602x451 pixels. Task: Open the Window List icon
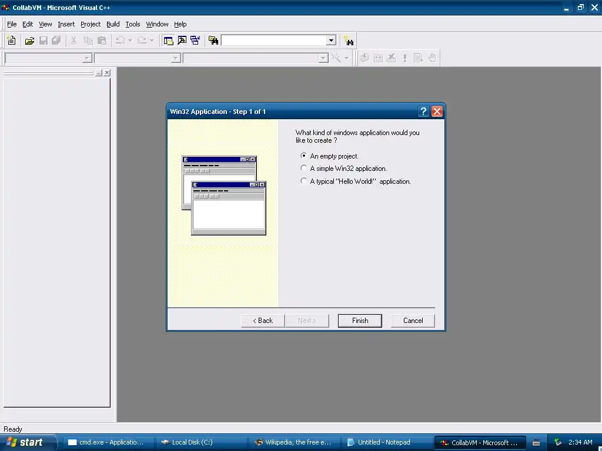[195, 41]
